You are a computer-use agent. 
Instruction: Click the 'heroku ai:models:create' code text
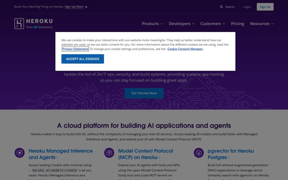coord(55,170)
